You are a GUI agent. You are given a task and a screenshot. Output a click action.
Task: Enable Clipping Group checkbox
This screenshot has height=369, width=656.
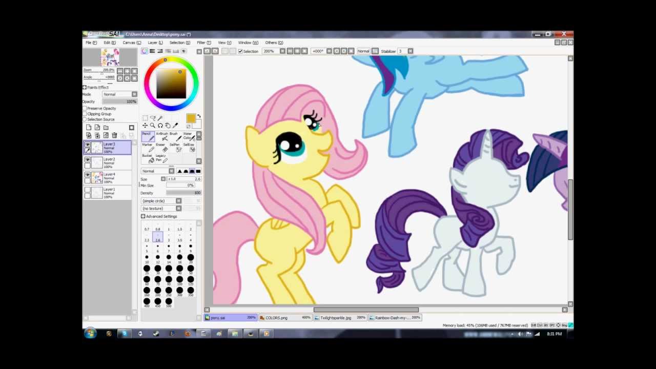[85, 114]
